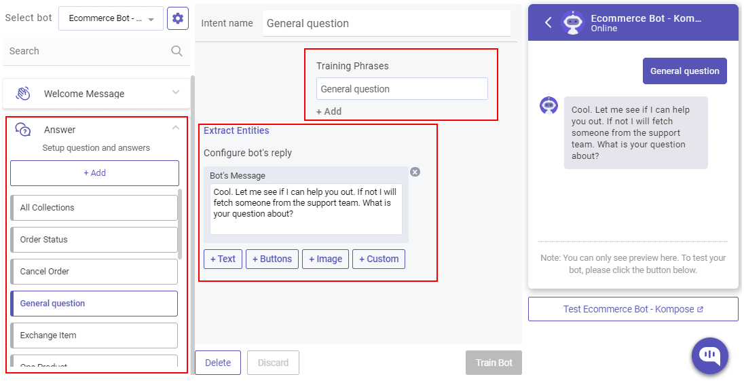Click the search magnifier icon
Image resolution: width=744 pixels, height=381 pixels.
tap(176, 51)
